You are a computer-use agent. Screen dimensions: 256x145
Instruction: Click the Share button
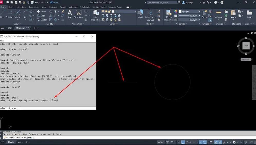(54, 2)
